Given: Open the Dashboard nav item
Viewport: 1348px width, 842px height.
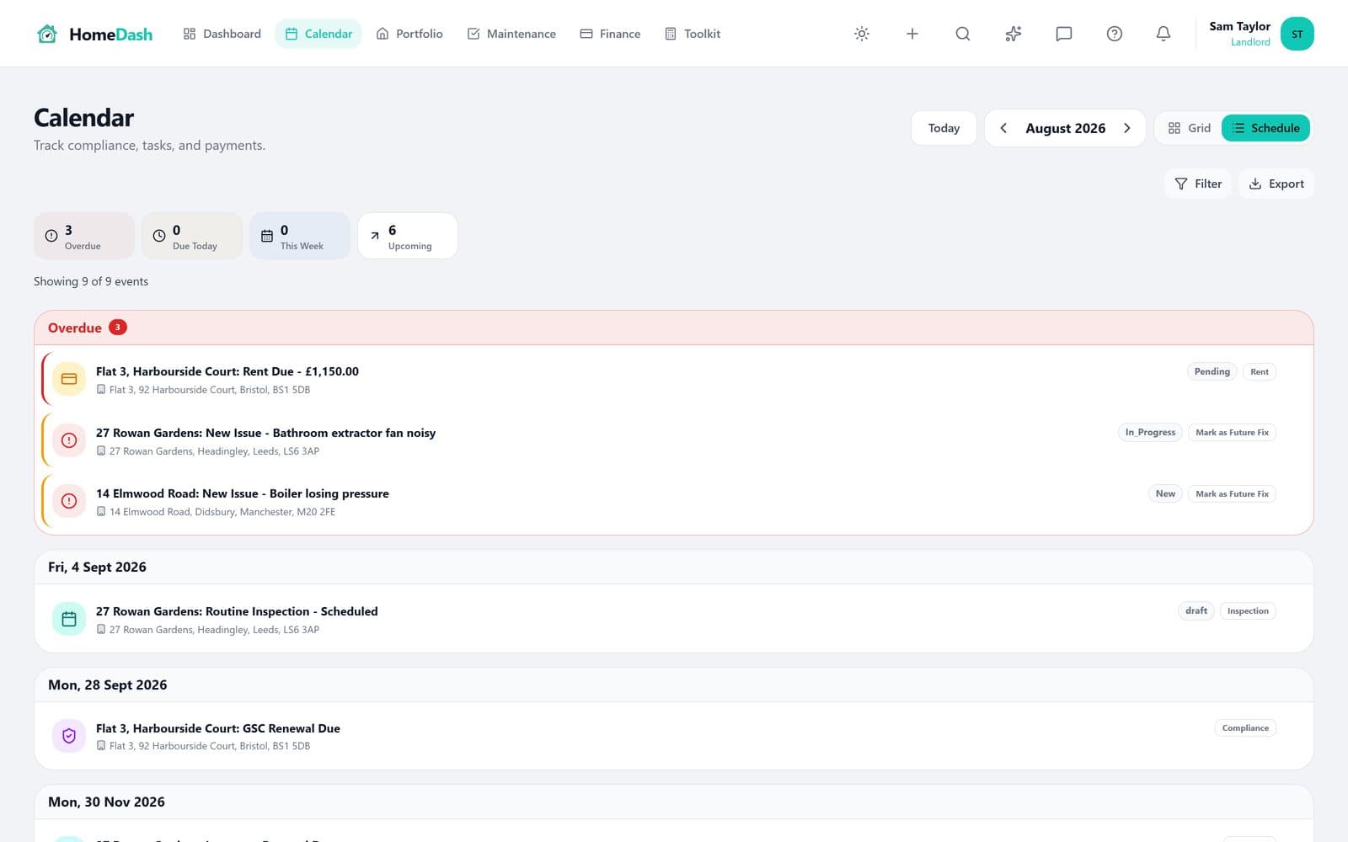Looking at the screenshot, I should coord(222,34).
